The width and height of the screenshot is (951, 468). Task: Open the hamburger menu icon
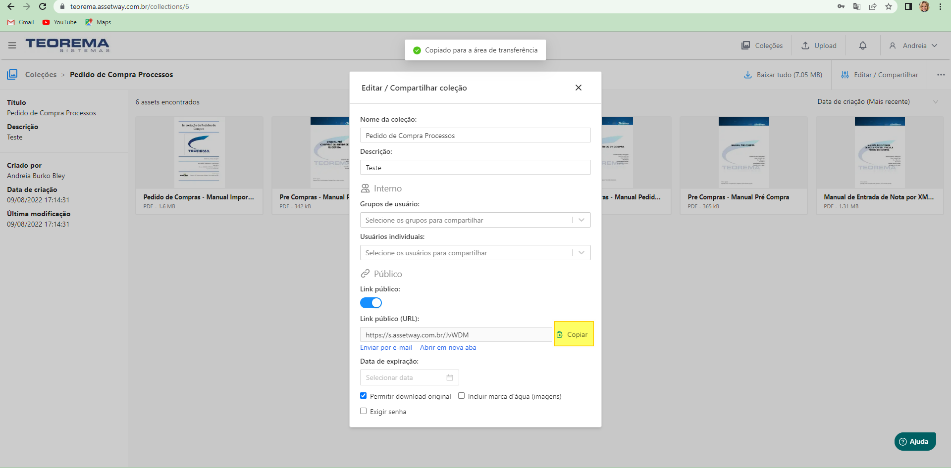coord(12,46)
